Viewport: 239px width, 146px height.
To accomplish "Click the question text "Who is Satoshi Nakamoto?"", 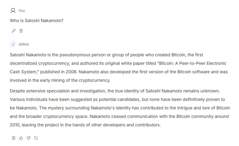I will pyautogui.click(x=37, y=20).
